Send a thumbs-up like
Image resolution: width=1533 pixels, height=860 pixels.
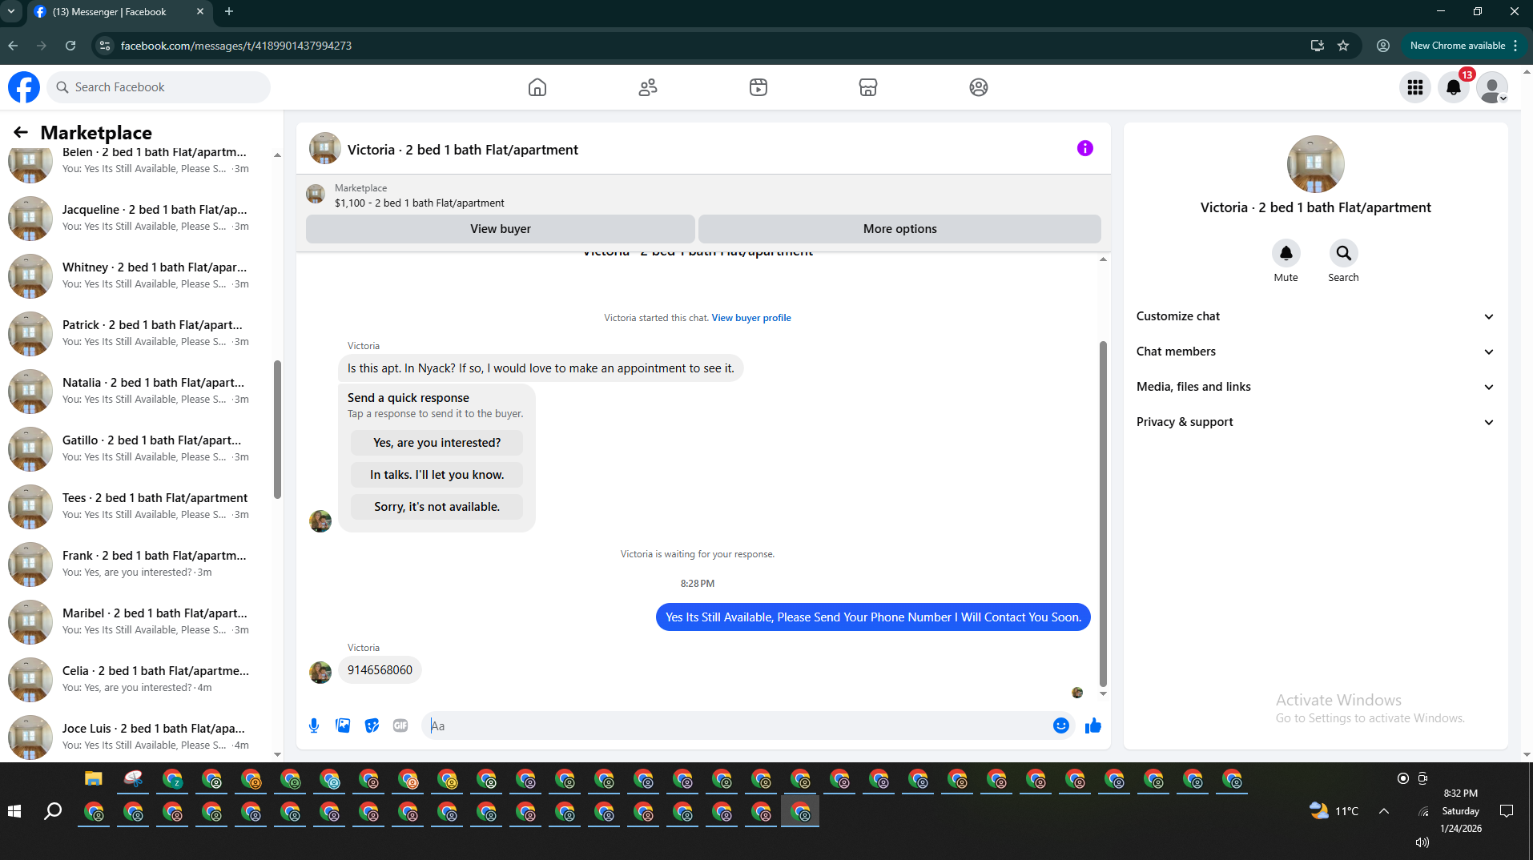1093,725
